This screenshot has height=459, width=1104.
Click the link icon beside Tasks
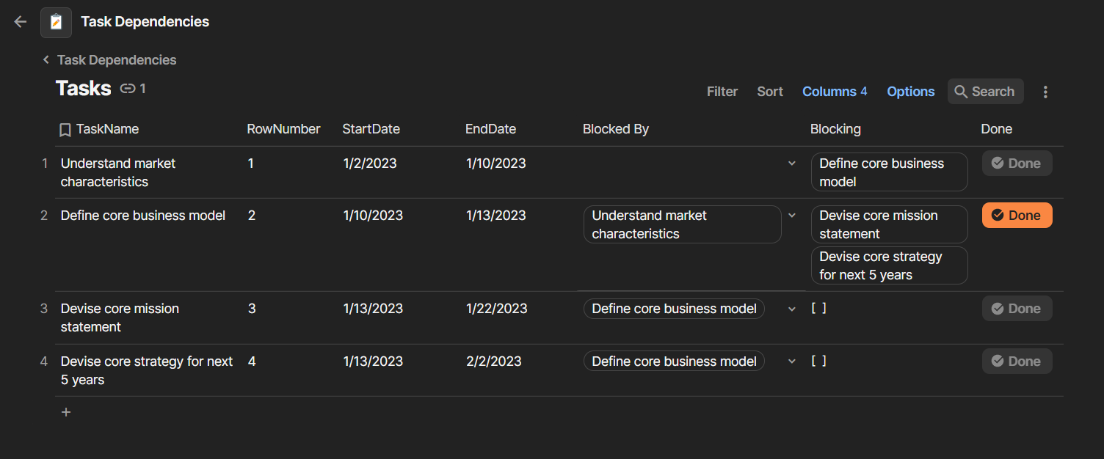(x=128, y=89)
